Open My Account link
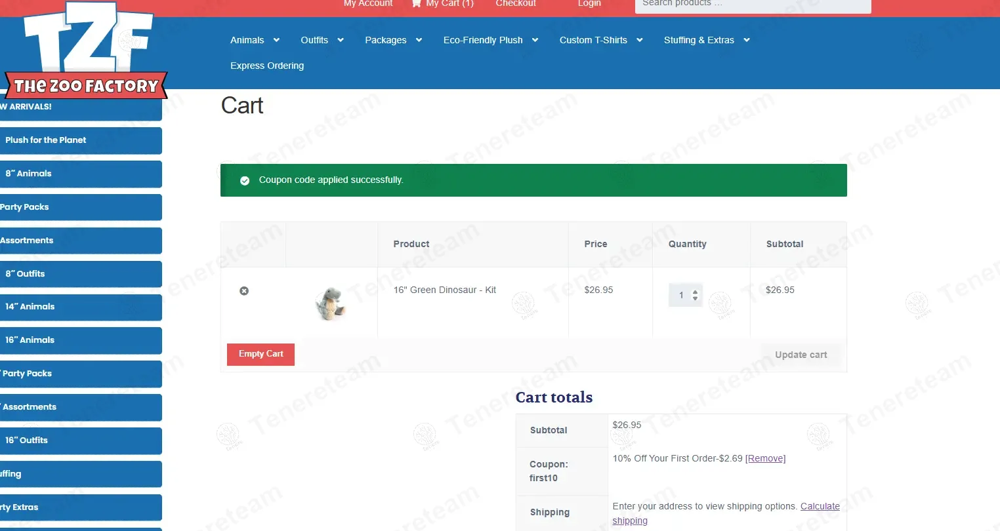Viewport: 1000px width, 531px height. [368, 3]
